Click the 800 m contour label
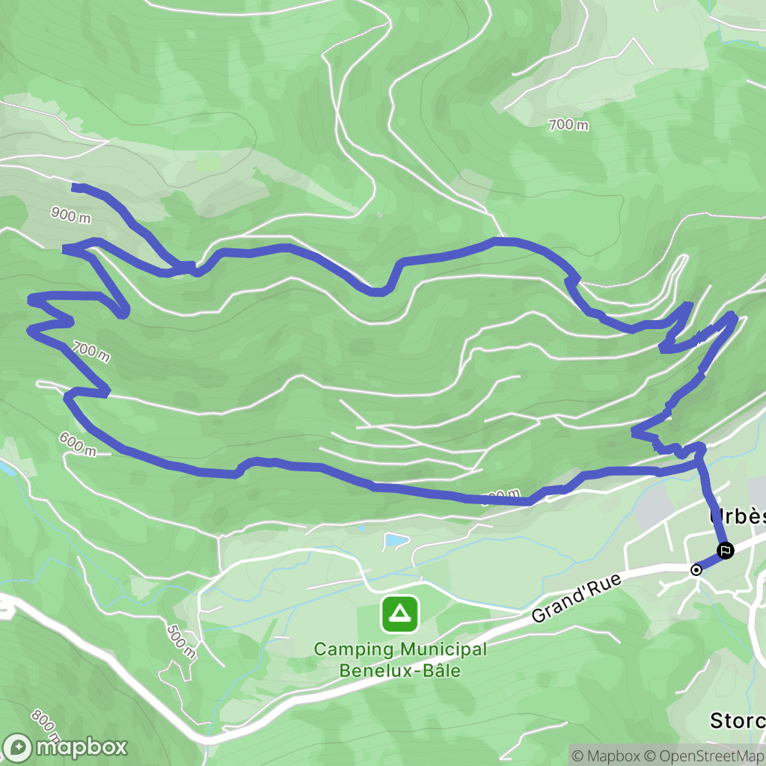This screenshot has height=766, width=766. click(x=46, y=726)
